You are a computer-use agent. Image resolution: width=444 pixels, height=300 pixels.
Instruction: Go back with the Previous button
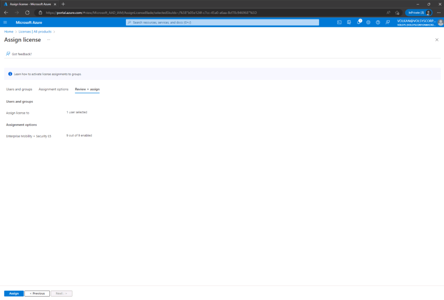point(37,293)
